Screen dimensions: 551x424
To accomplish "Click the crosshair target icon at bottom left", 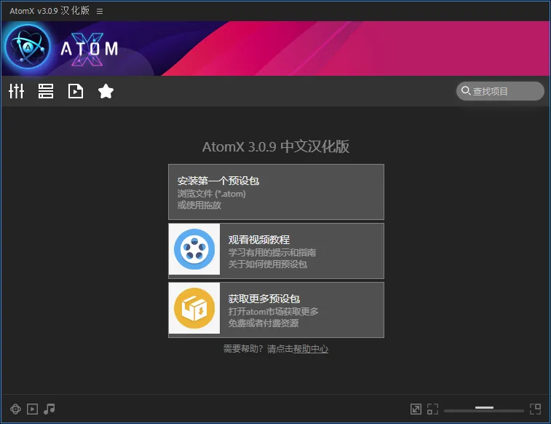I will coord(16,409).
